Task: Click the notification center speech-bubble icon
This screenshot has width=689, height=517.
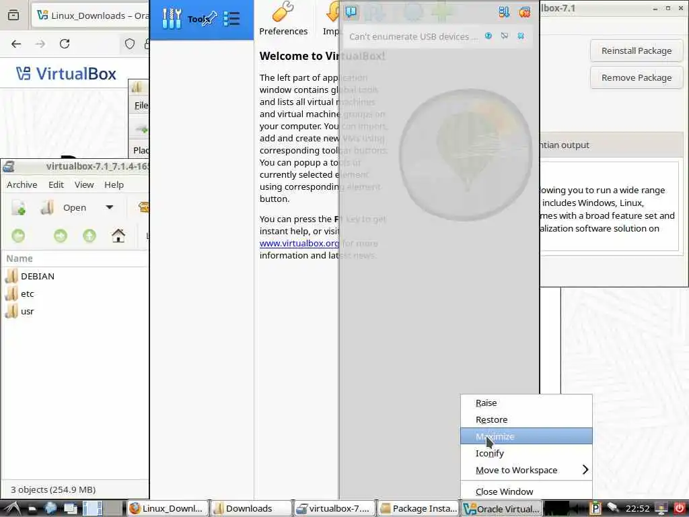Action: 351,12
